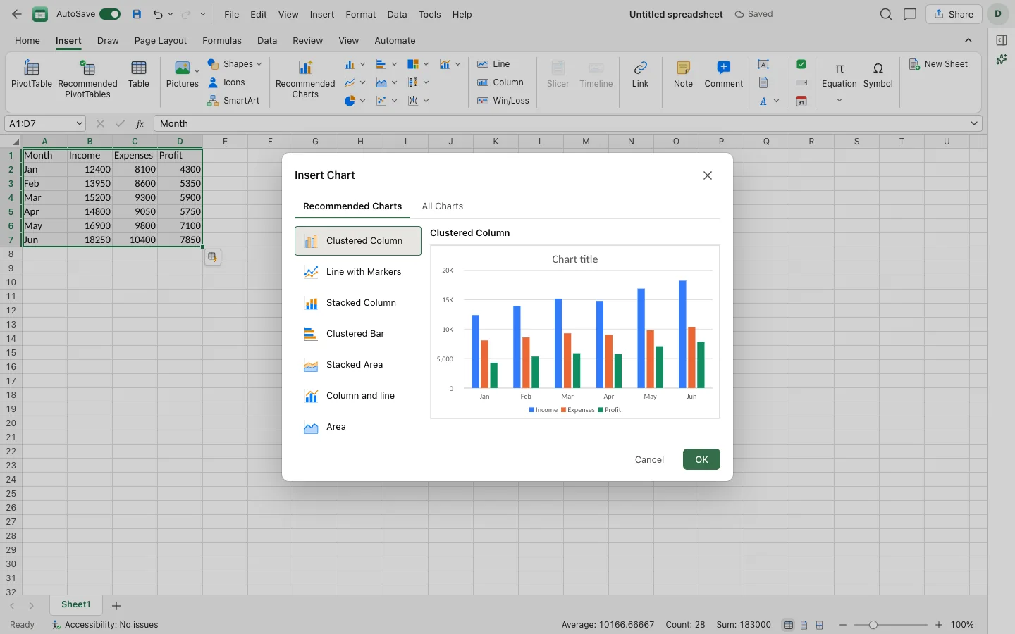This screenshot has width=1015, height=634.
Task: Expand the formula bar chevron
Action: (974, 123)
